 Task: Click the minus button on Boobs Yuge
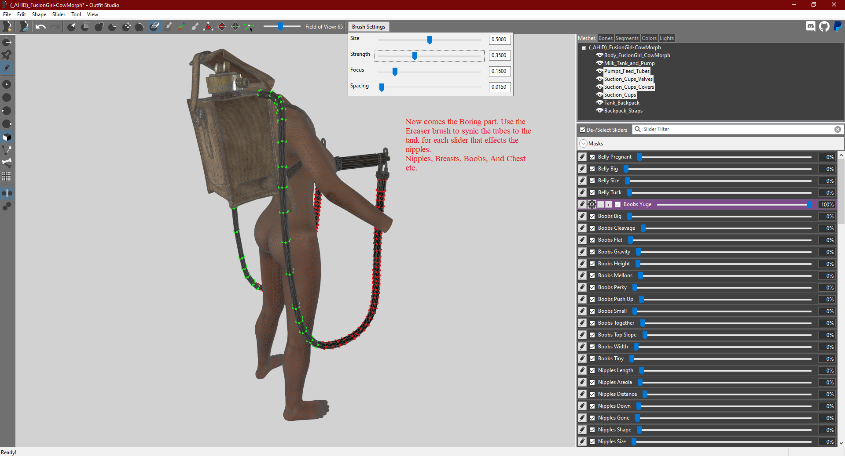point(601,204)
